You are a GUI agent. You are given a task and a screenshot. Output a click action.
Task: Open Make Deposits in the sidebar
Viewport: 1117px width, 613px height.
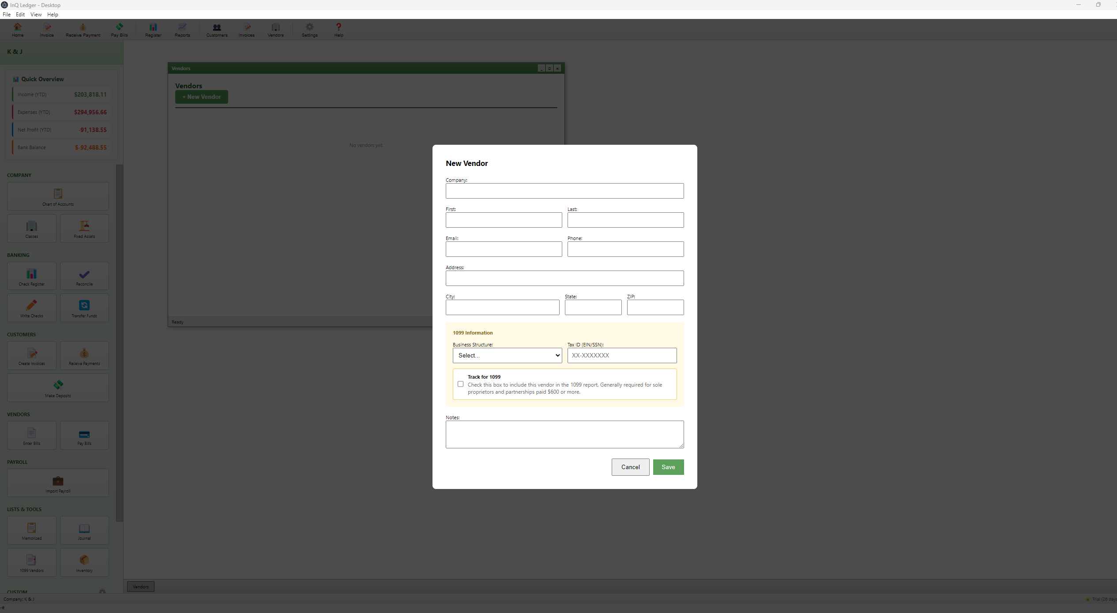click(x=58, y=388)
